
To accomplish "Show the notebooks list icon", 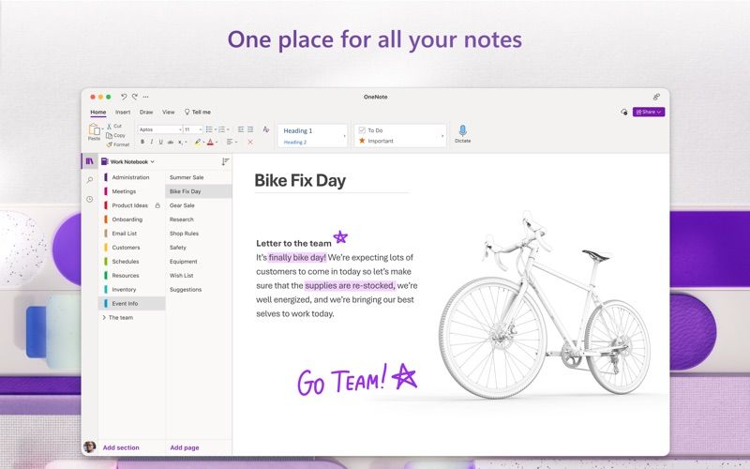I will [x=89, y=161].
